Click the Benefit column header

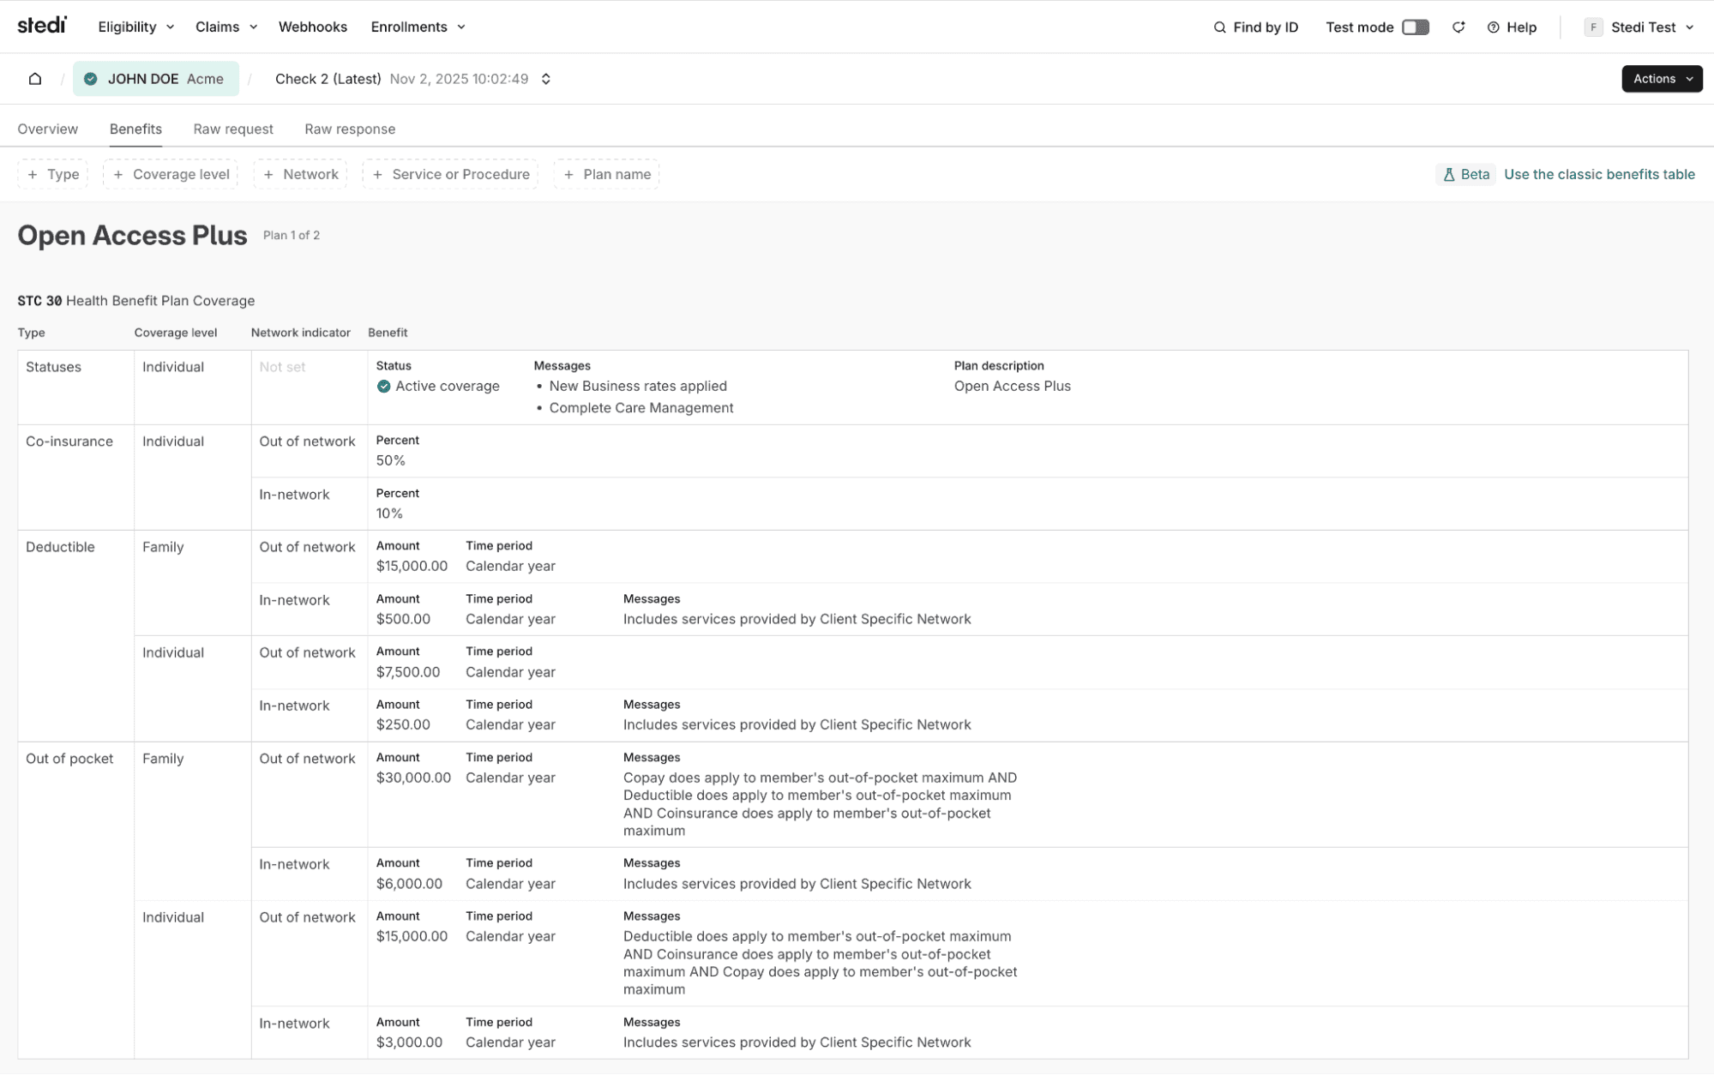[x=388, y=333]
